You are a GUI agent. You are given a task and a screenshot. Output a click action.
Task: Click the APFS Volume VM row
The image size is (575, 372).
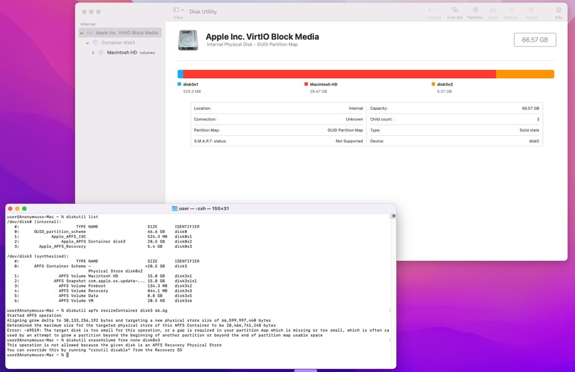pos(103,301)
